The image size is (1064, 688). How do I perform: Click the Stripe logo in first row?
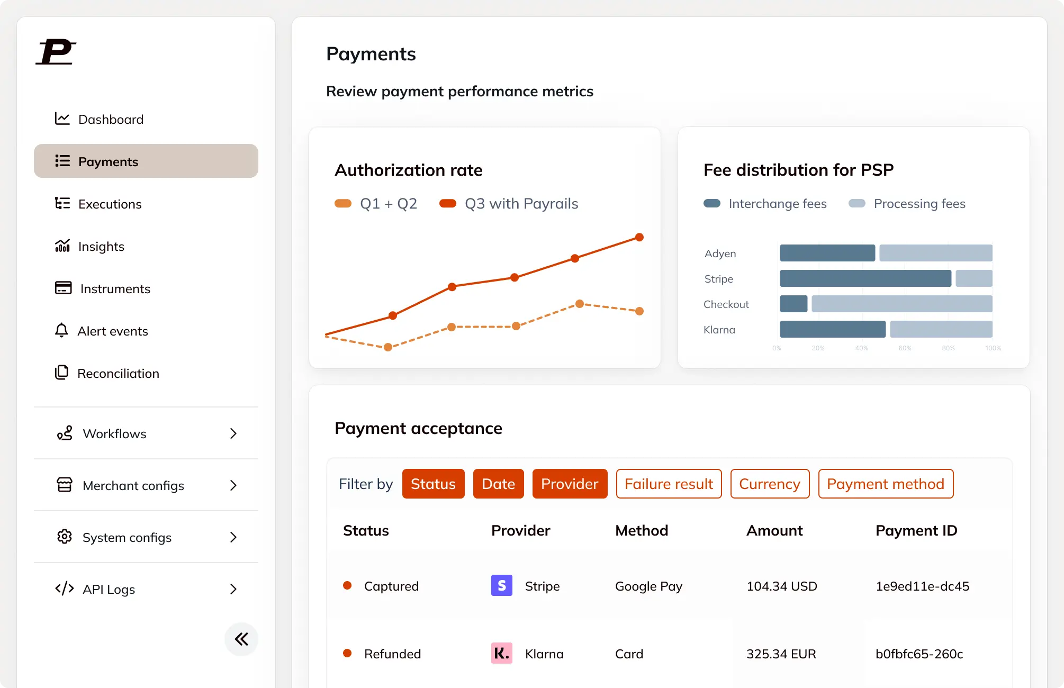[501, 585]
